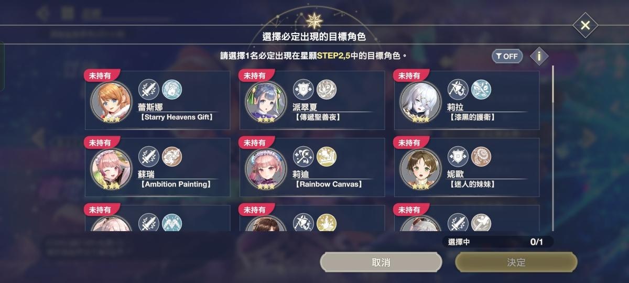Choose the 派翠夏 【傳遞聖善夜】 card

(312, 100)
